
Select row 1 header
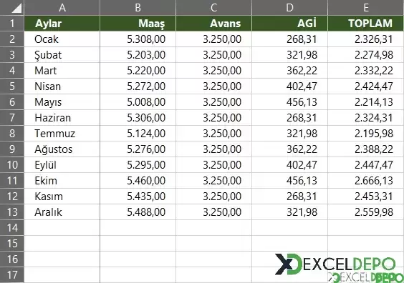(x=12, y=24)
